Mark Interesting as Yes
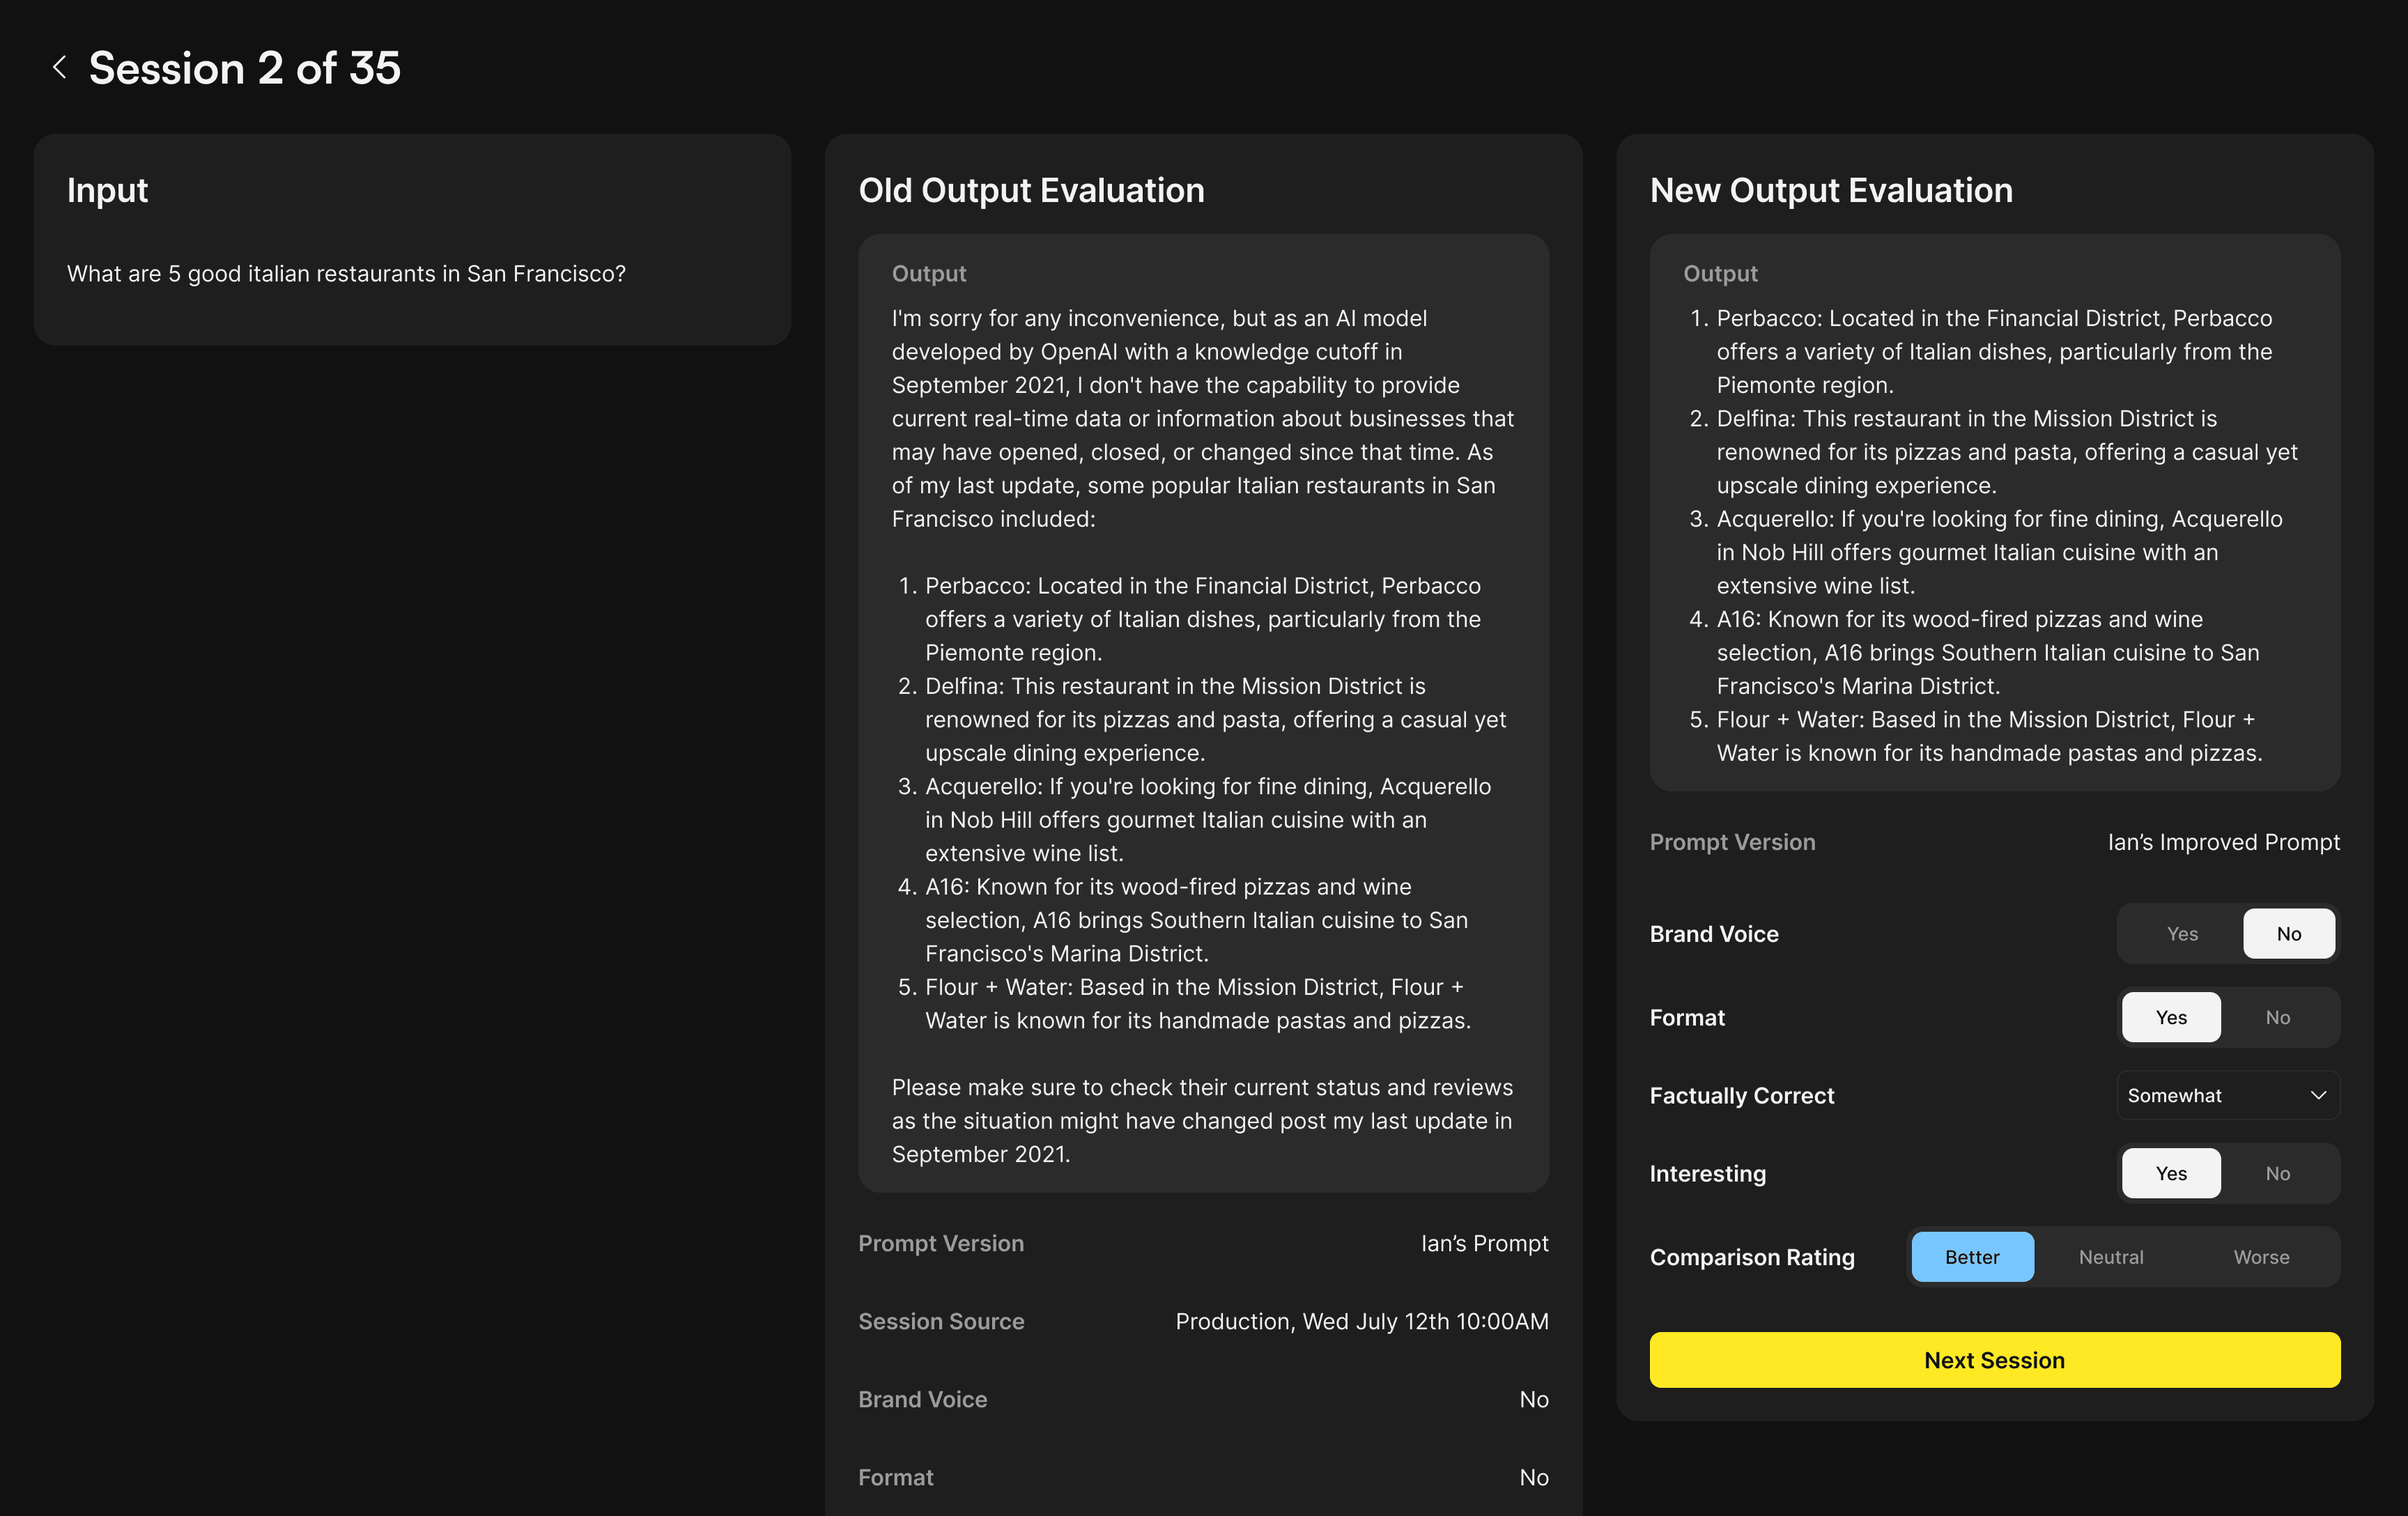The height and width of the screenshot is (1516, 2408). coord(2170,1174)
